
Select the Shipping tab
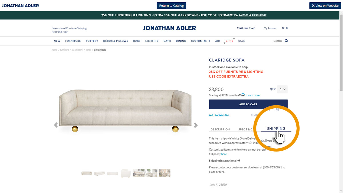[276, 129]
